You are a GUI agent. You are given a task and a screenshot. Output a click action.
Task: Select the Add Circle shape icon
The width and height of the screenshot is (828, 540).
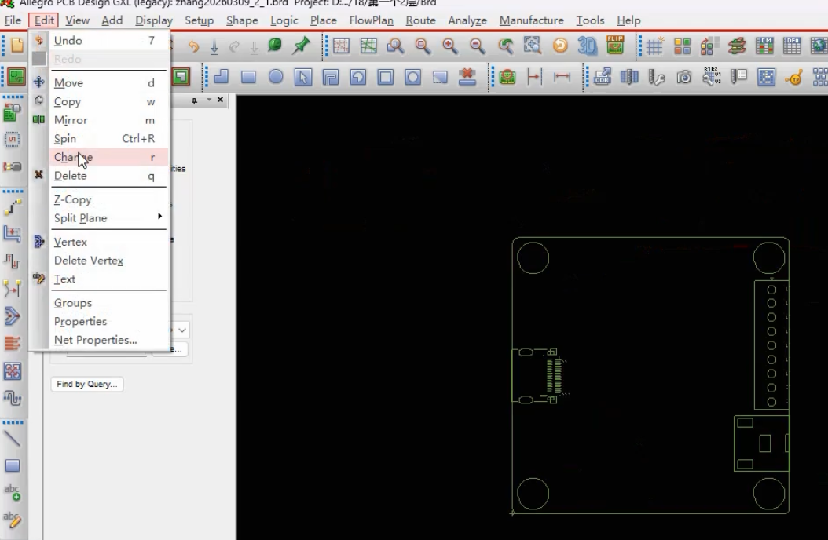[276, 77]
